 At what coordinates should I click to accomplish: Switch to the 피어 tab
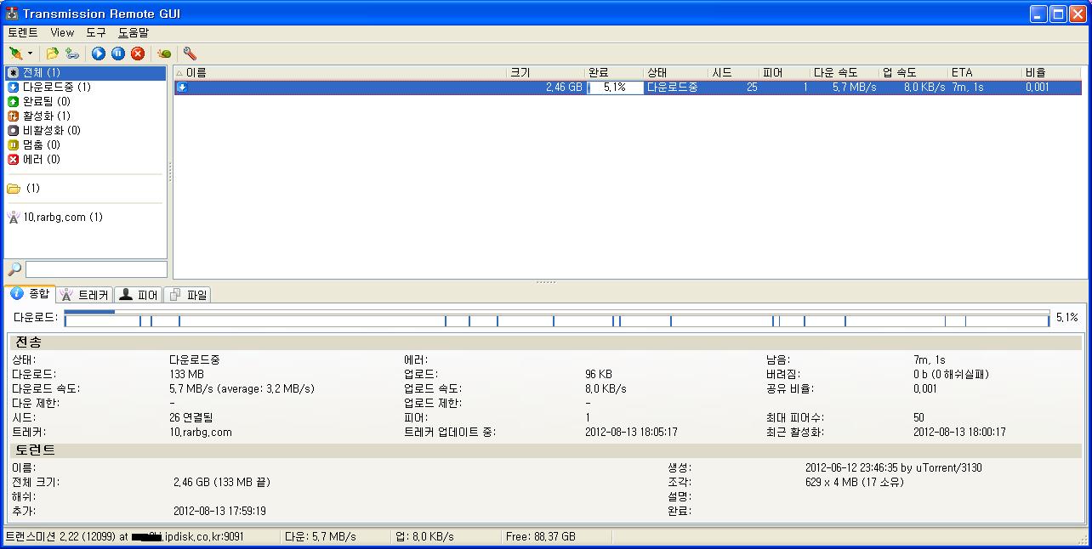pos(138,295)
